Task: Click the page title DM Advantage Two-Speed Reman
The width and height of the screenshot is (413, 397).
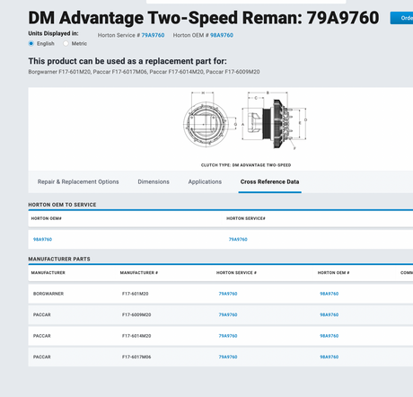Action: [204, 18]
